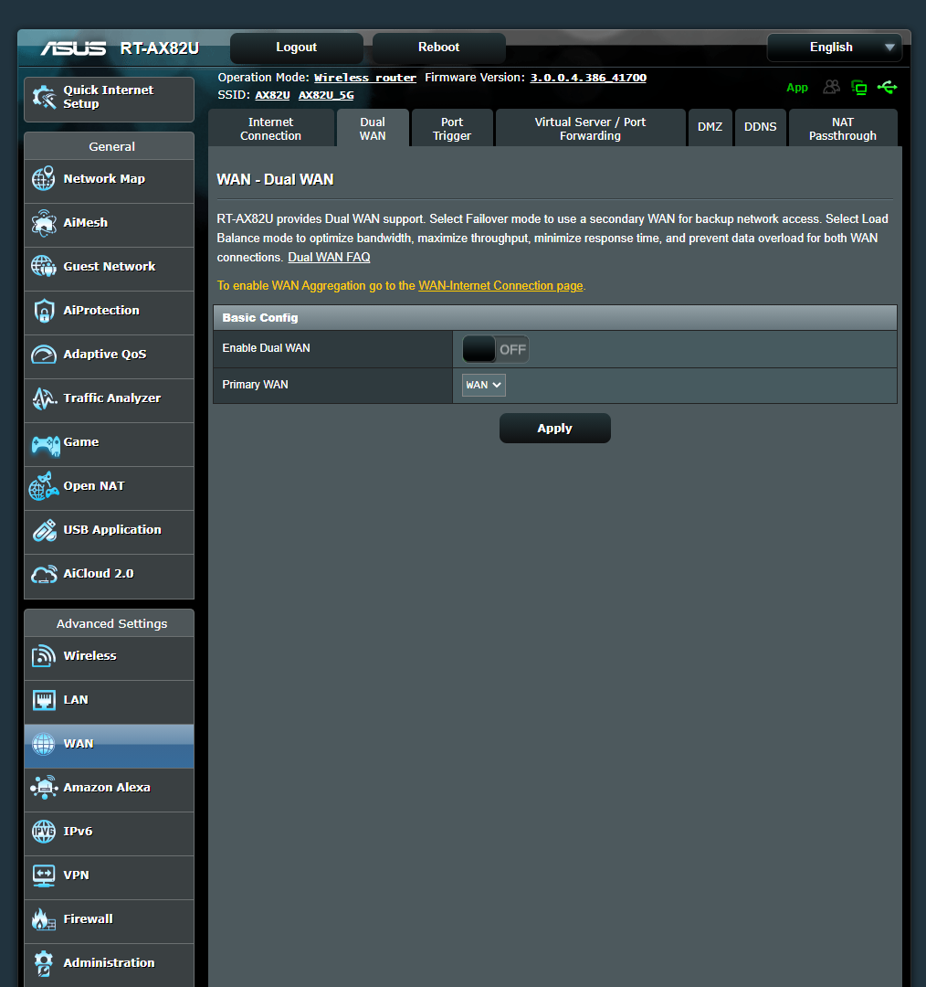
Task: Click the AiMesh icon in the sidebar
Action: (44, 223)
